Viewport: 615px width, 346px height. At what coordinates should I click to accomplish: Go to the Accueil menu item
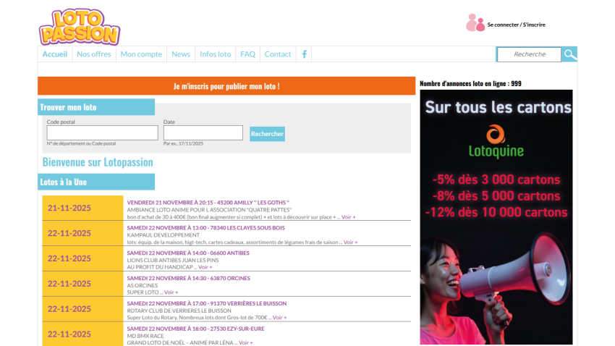[x=54, y=54]
